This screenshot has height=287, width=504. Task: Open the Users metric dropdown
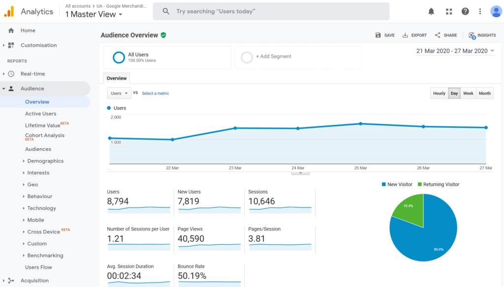[x=119, y=93]
